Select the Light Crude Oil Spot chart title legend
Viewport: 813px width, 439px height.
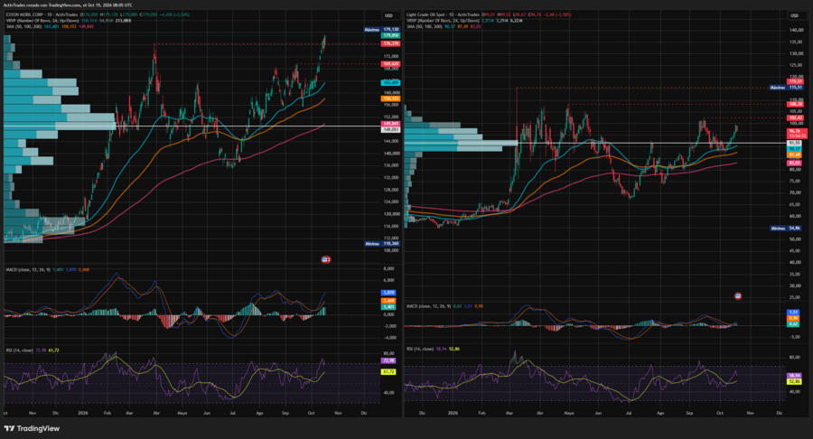point(443,14)
